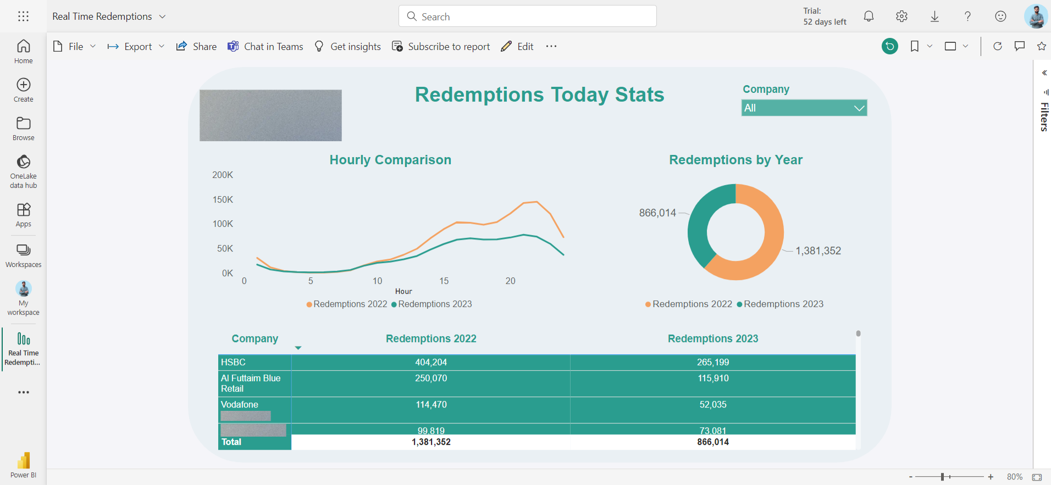The height and width of the screenshot is (485, 1051).
Task: Click zoom out minus button
Action: 910,477
